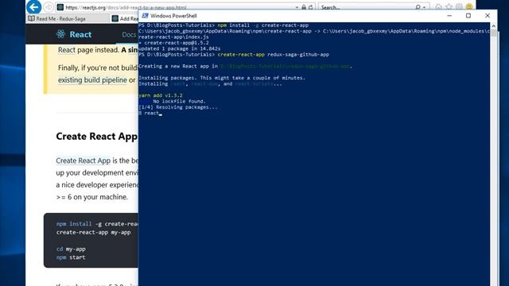Click the browser Home icon
This screenshot has height=286, width=509.
tap(438, 7)
